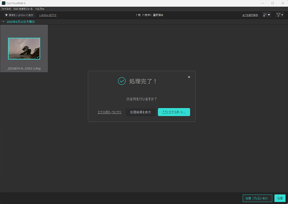The width and height of the screenshot is (288, 204).
Task: Close the DxO PureRAW 4 window
Action: [283, 3]
